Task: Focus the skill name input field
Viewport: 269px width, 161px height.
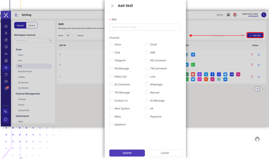Action: pyautogui.click(x=145, y=27)
